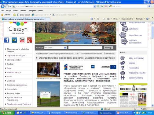
Task: Switch to the PROMOCJA taskbar folder button
Action: tap(39, 113)
